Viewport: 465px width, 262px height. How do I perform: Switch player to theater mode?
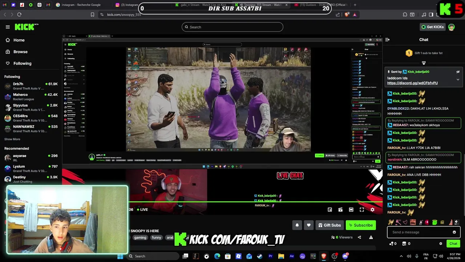pos(351,210)
